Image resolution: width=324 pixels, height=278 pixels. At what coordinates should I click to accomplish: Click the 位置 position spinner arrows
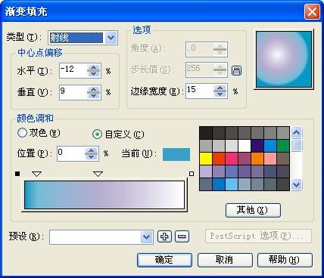click(91, 153)
